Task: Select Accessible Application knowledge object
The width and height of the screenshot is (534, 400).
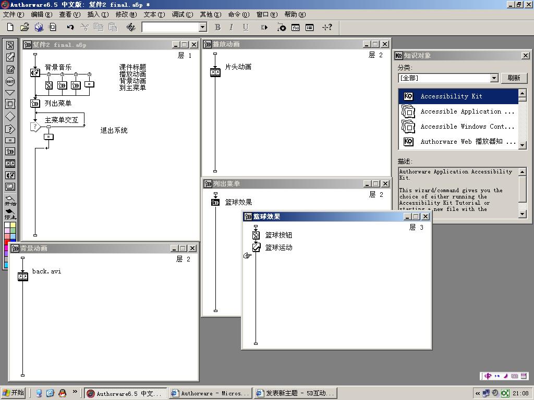Action: click(458, 111)
